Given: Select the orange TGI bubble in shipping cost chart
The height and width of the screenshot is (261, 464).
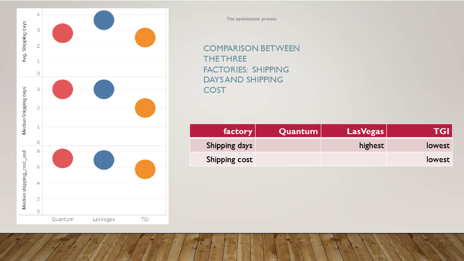Looking at the screenshot, I should (145, 169).
